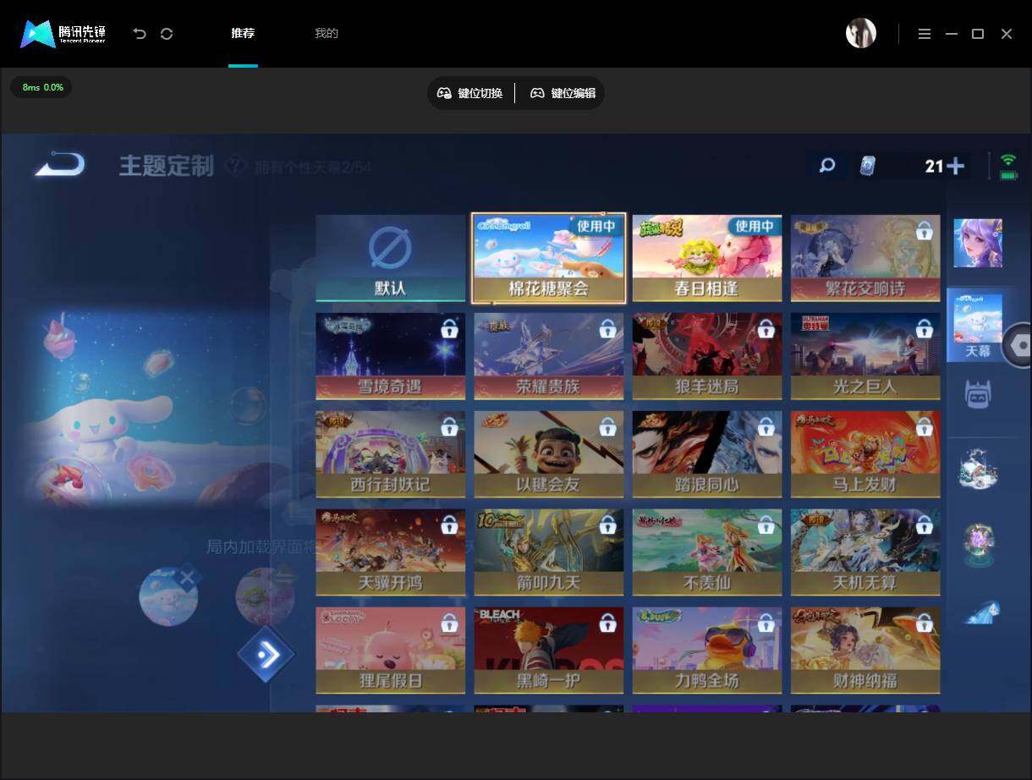Image resolution: width=1032 pixels, height=780 pixels.
Task: Select the 狸尾假日 theme
Action: [x=391, y=651]
